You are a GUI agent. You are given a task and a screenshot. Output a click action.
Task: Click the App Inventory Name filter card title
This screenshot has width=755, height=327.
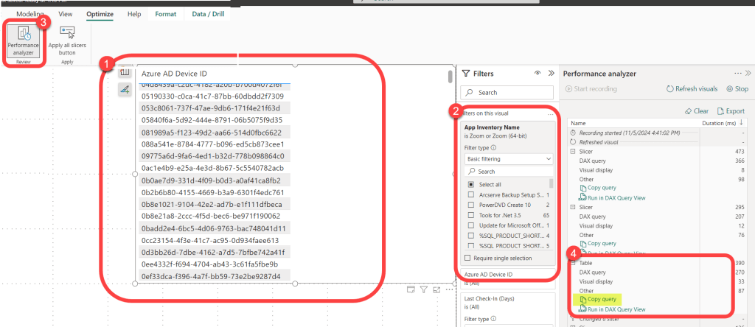[x=492, y=127]
